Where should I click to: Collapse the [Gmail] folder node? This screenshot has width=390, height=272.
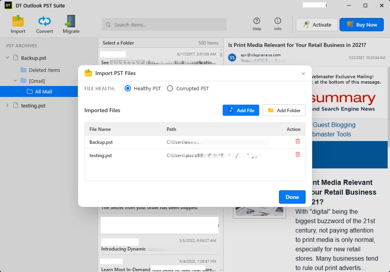point(15,81)
